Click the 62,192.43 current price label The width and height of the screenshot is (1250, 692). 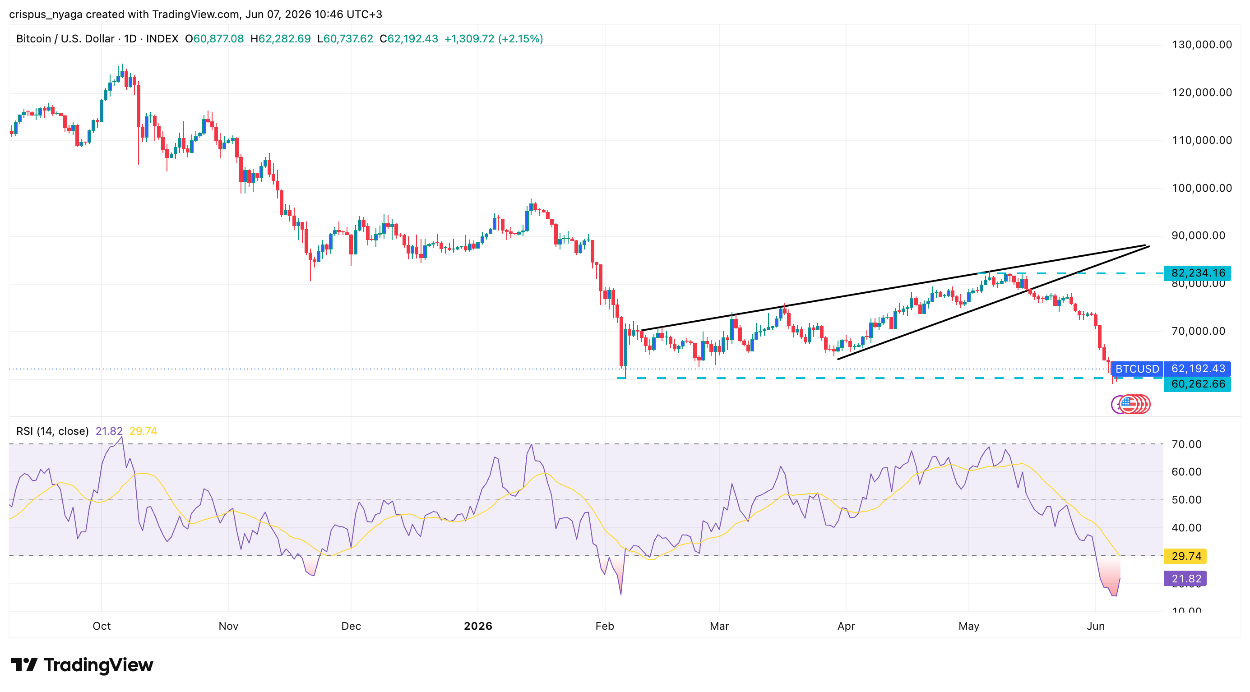[1198, 369]
